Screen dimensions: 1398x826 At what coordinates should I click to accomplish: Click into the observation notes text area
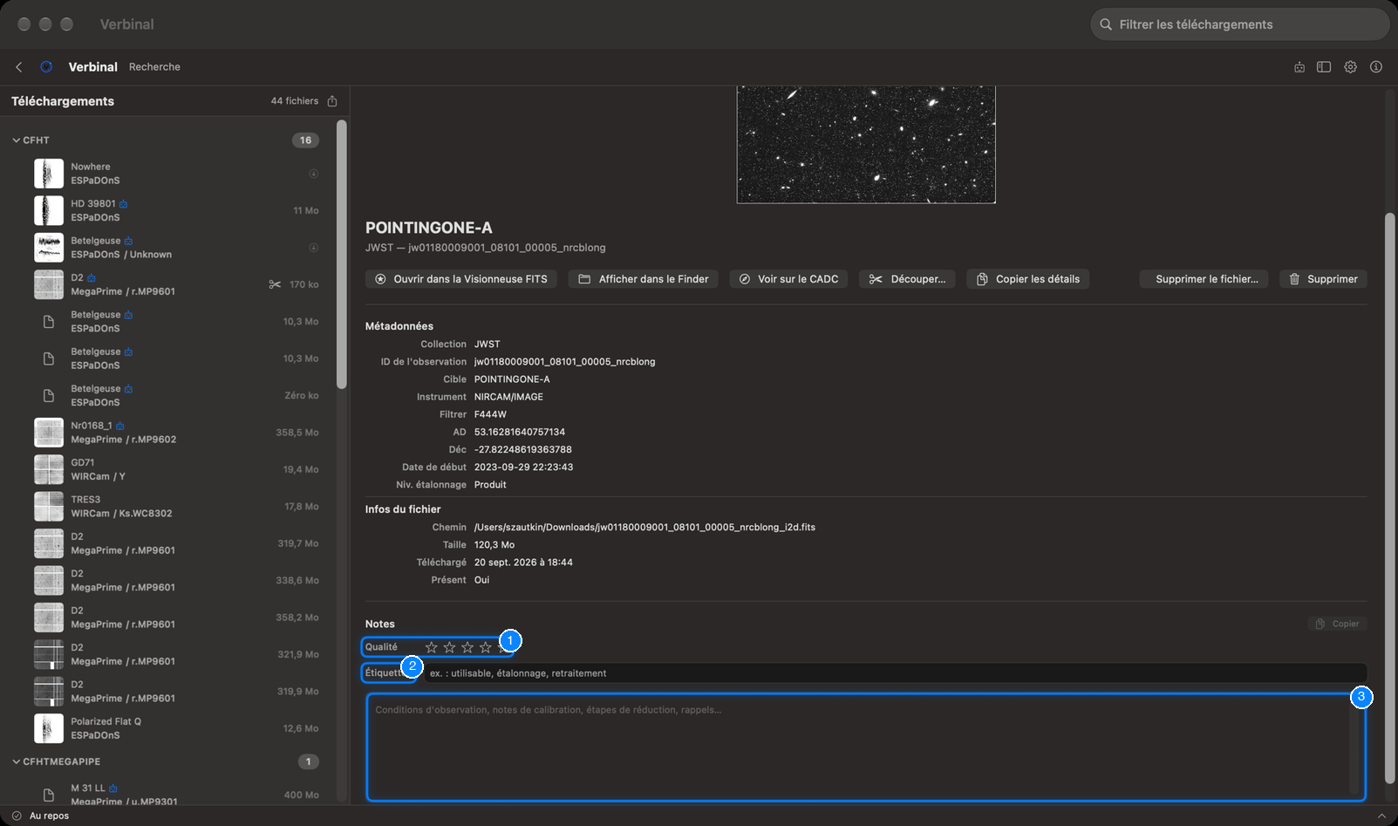click(x=865, y=747)
